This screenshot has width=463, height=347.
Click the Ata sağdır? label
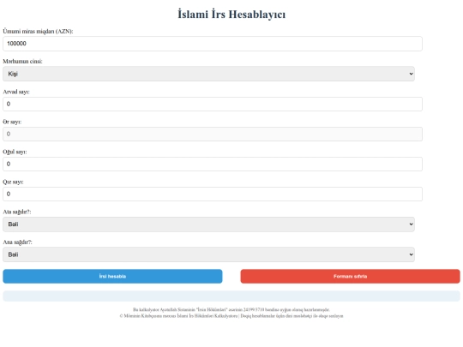[x=17, y=212]
